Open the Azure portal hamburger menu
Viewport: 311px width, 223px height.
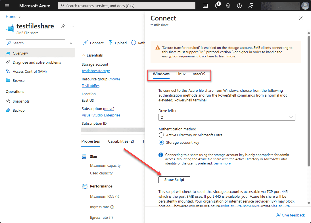tap(7, 6)
